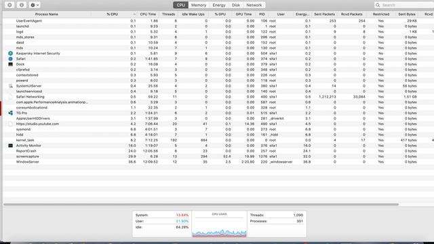Sort by Energy column header
Screen dimensions: 434x244
302,14
